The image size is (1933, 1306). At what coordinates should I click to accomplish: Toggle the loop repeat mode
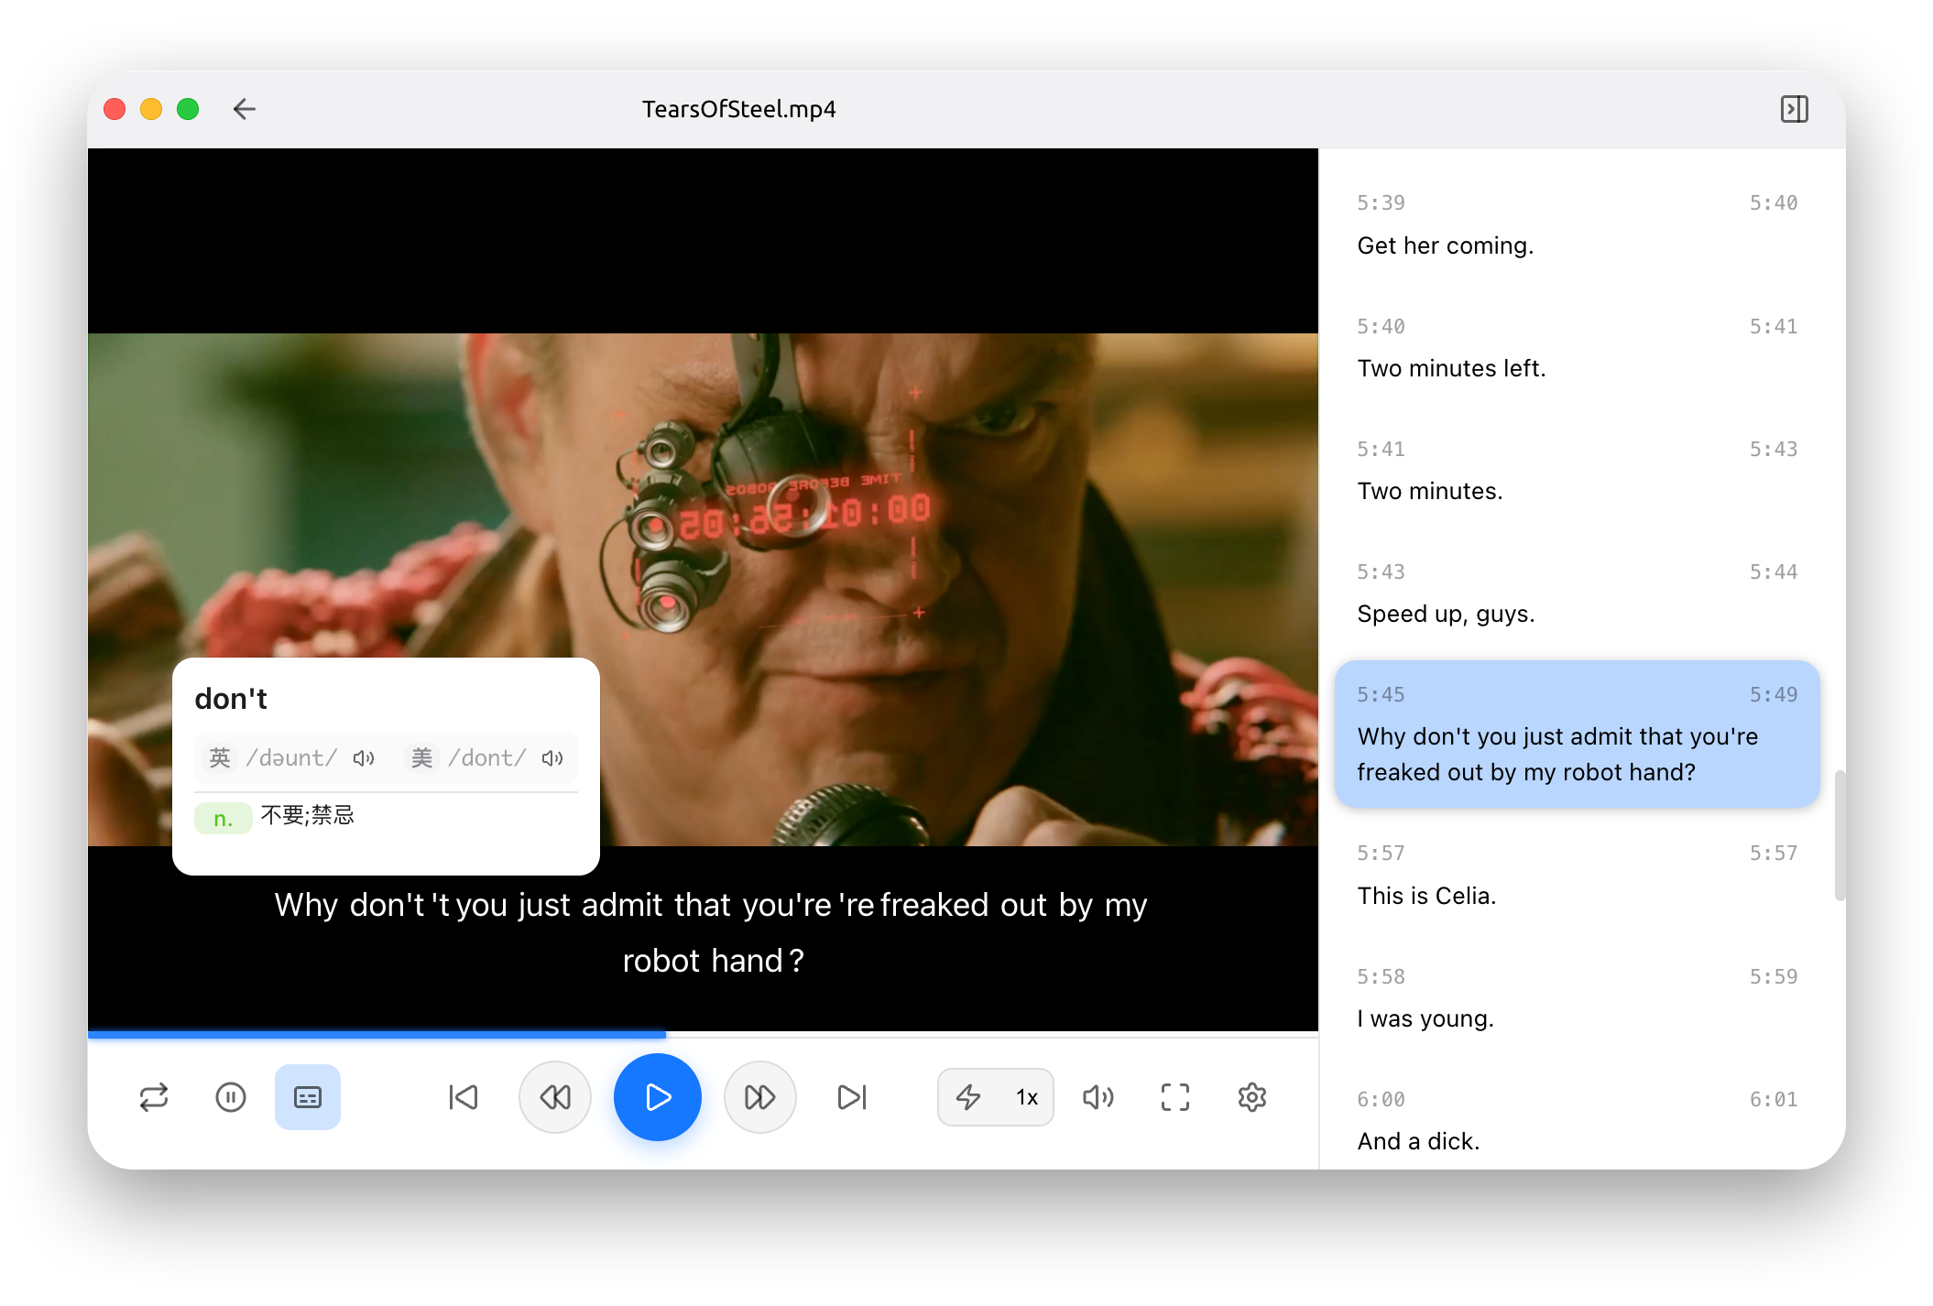point(154,1097)
